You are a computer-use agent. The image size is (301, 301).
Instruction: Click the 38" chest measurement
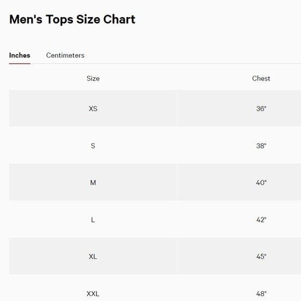[261, 146]
